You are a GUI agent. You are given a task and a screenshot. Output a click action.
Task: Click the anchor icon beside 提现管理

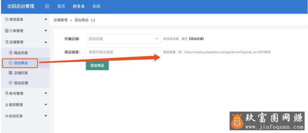click(x=7, y=105)
